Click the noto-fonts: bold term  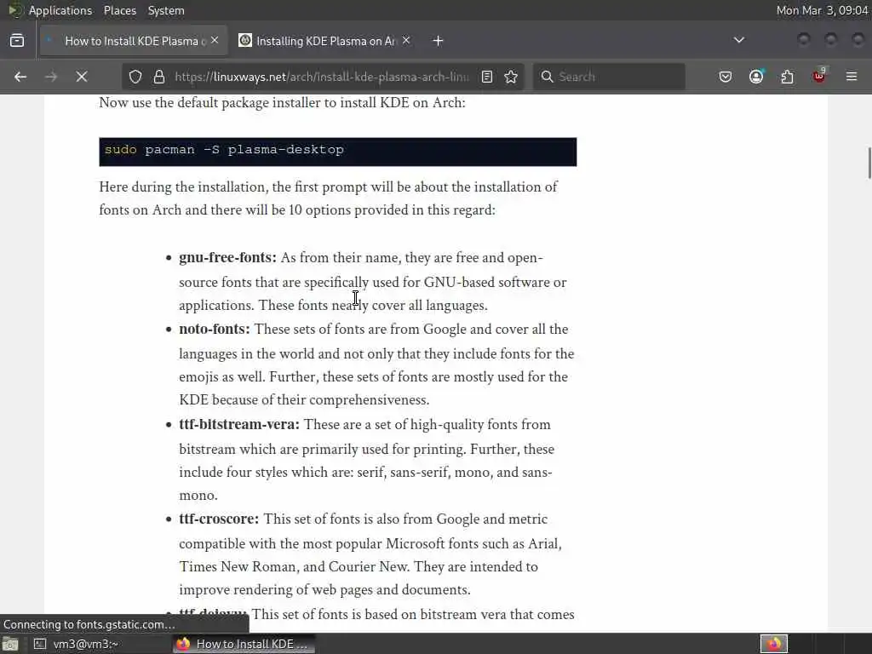click(x=215, y=329)
